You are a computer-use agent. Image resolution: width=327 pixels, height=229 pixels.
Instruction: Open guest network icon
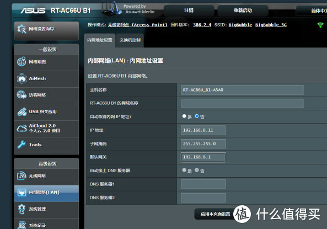click(x=22, y=95)
